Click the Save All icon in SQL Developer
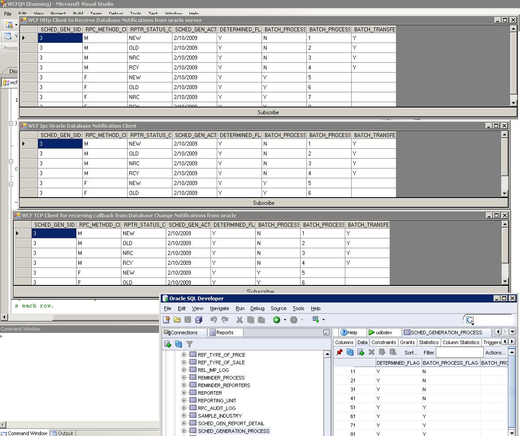520x436 pixels. pyautogui.click(x=199, y=319)
